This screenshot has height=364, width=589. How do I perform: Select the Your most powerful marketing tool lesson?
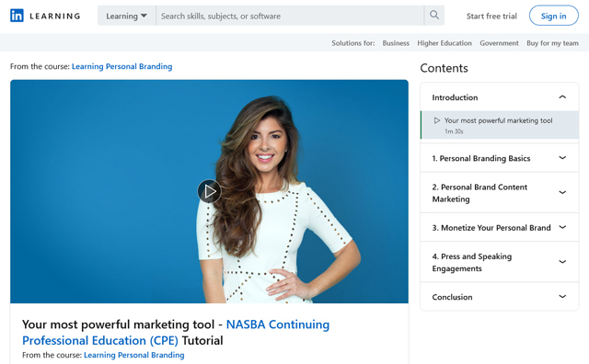coord(499,125)
